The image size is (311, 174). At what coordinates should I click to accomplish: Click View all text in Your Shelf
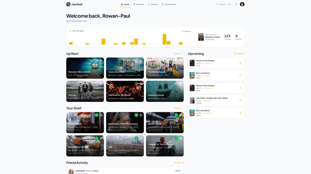177,108
